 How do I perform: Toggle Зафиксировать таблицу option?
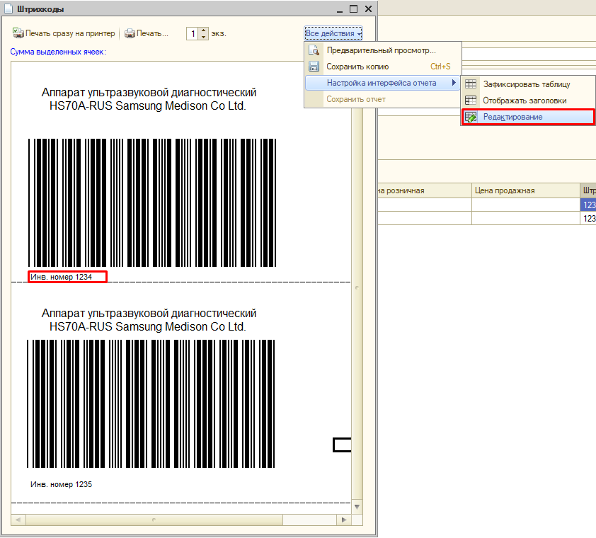coord(526,84)
